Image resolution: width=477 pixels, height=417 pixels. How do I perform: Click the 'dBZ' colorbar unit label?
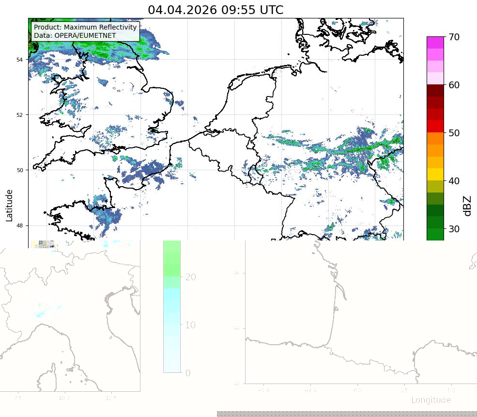tap(468, 206)
